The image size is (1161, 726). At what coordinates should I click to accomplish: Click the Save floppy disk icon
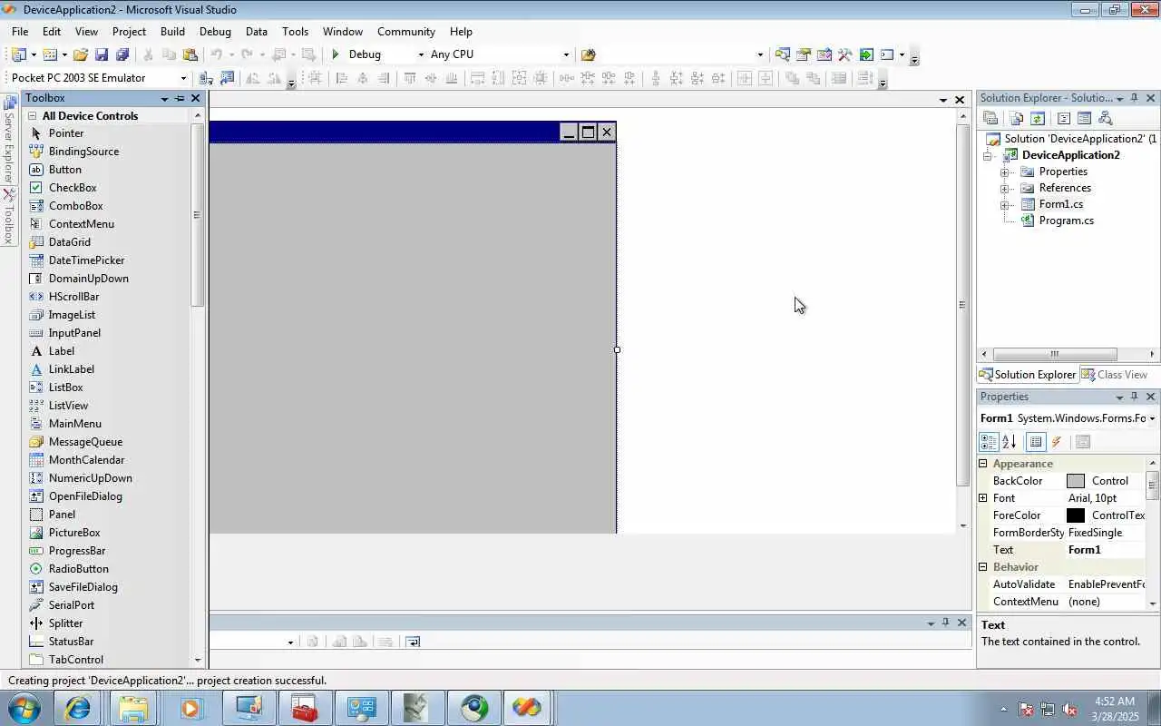click(102, 54)
